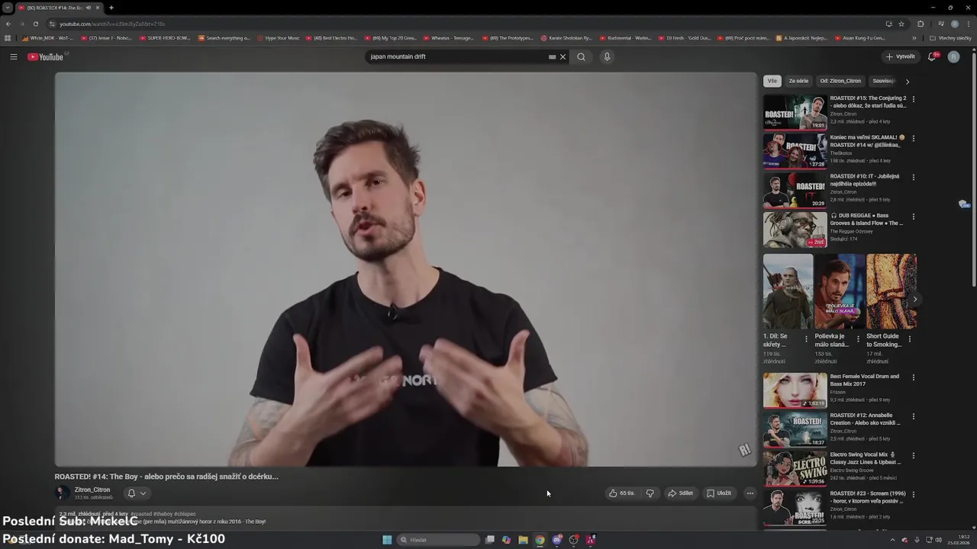Go back in browser history
Image resolution: width=977 pixels, height=549 pixels.
8,24
